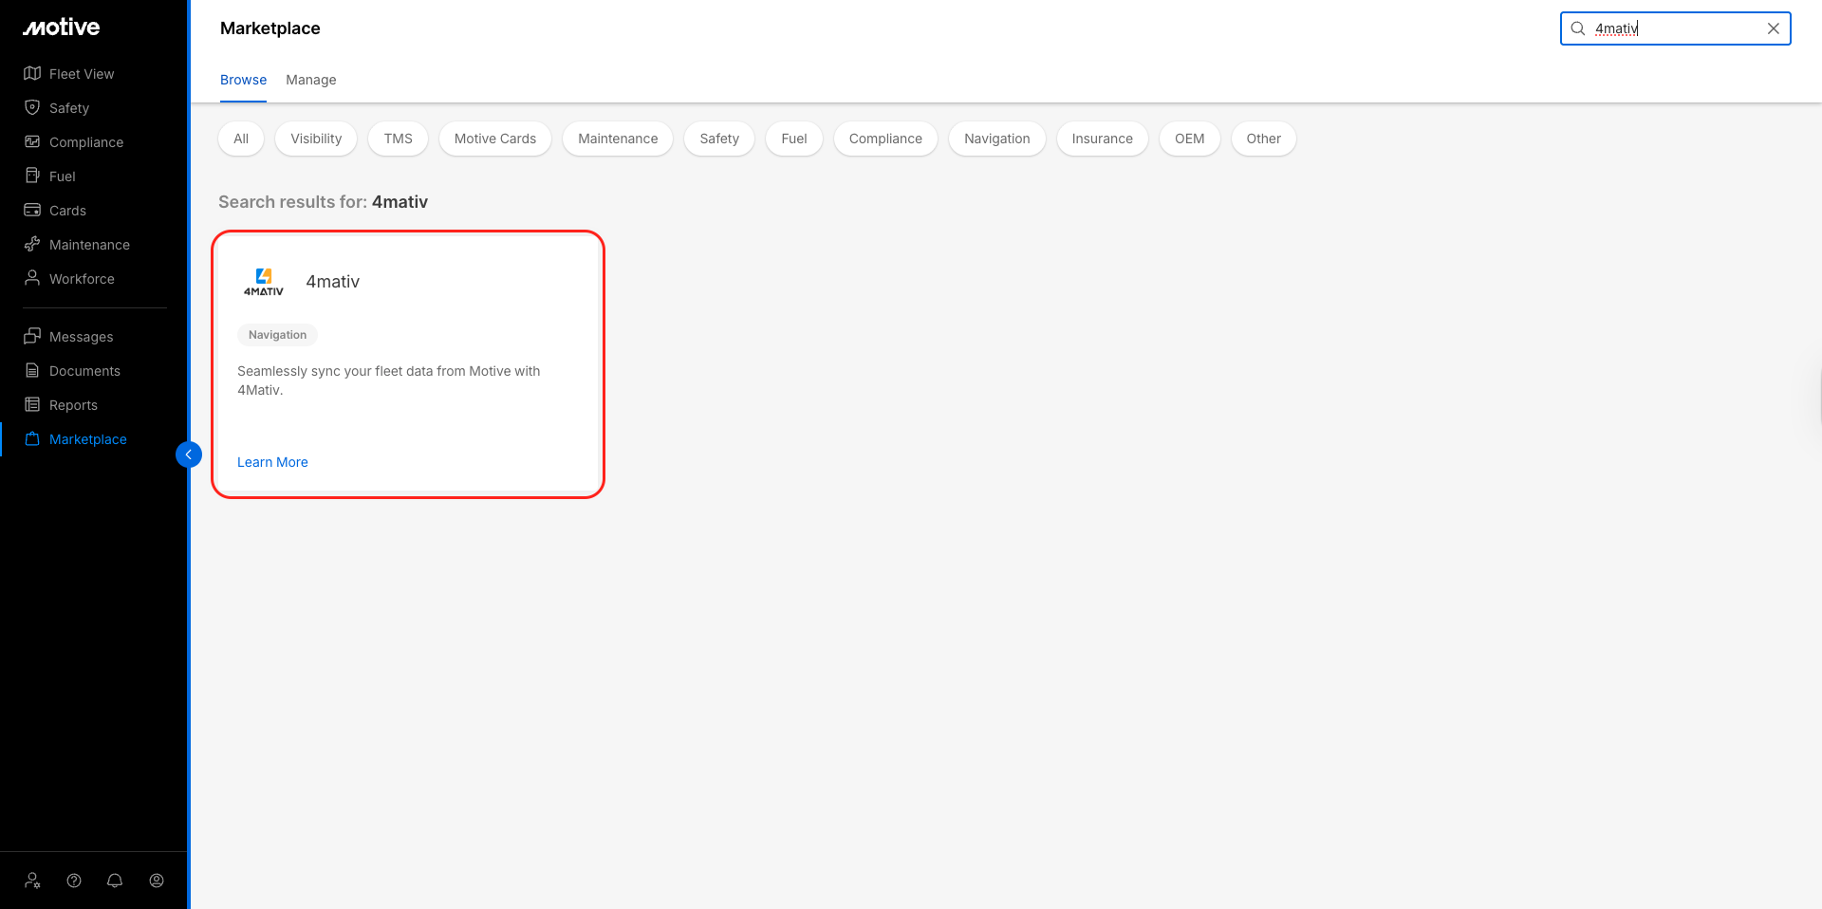Click the Cards icon in sidebar

tap(32, 210)
